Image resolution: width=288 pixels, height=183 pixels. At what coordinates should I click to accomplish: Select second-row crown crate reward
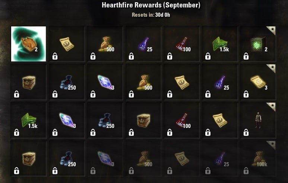point(28,82)
